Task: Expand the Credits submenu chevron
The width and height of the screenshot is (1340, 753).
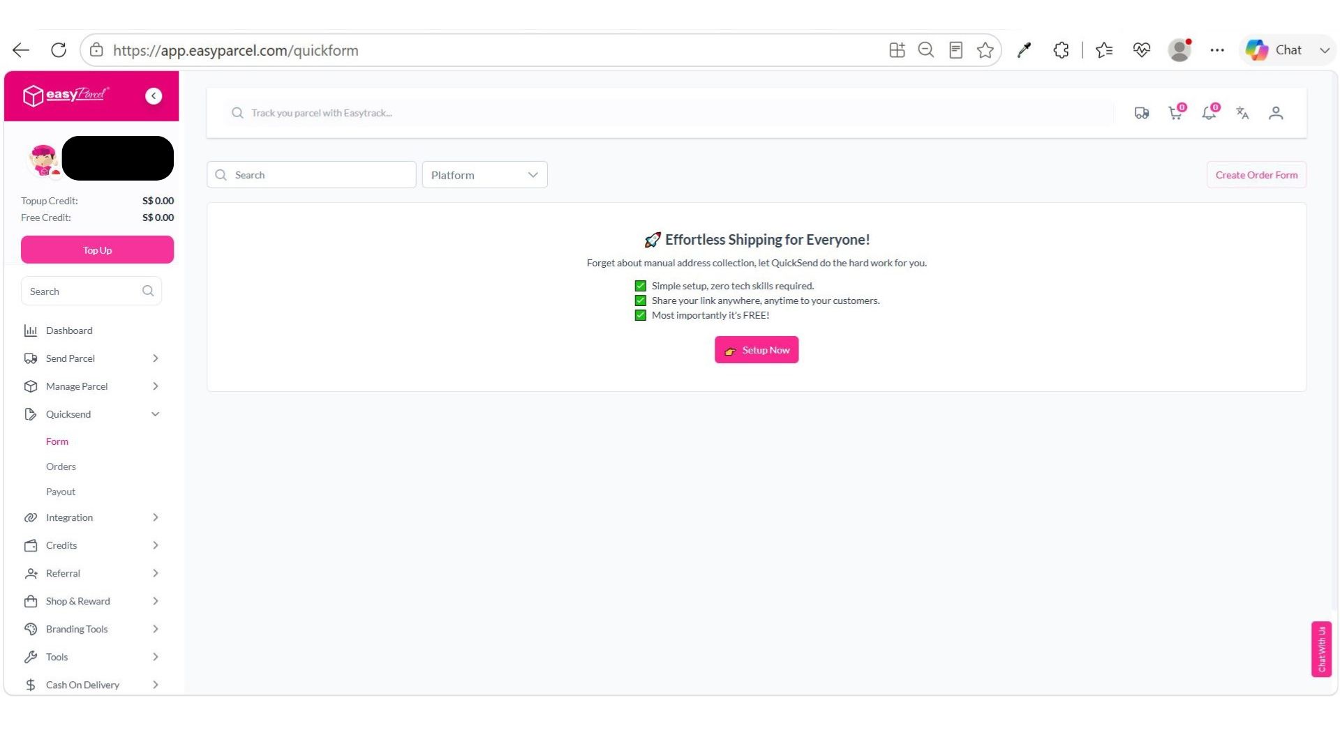Action: pos(156,545)
